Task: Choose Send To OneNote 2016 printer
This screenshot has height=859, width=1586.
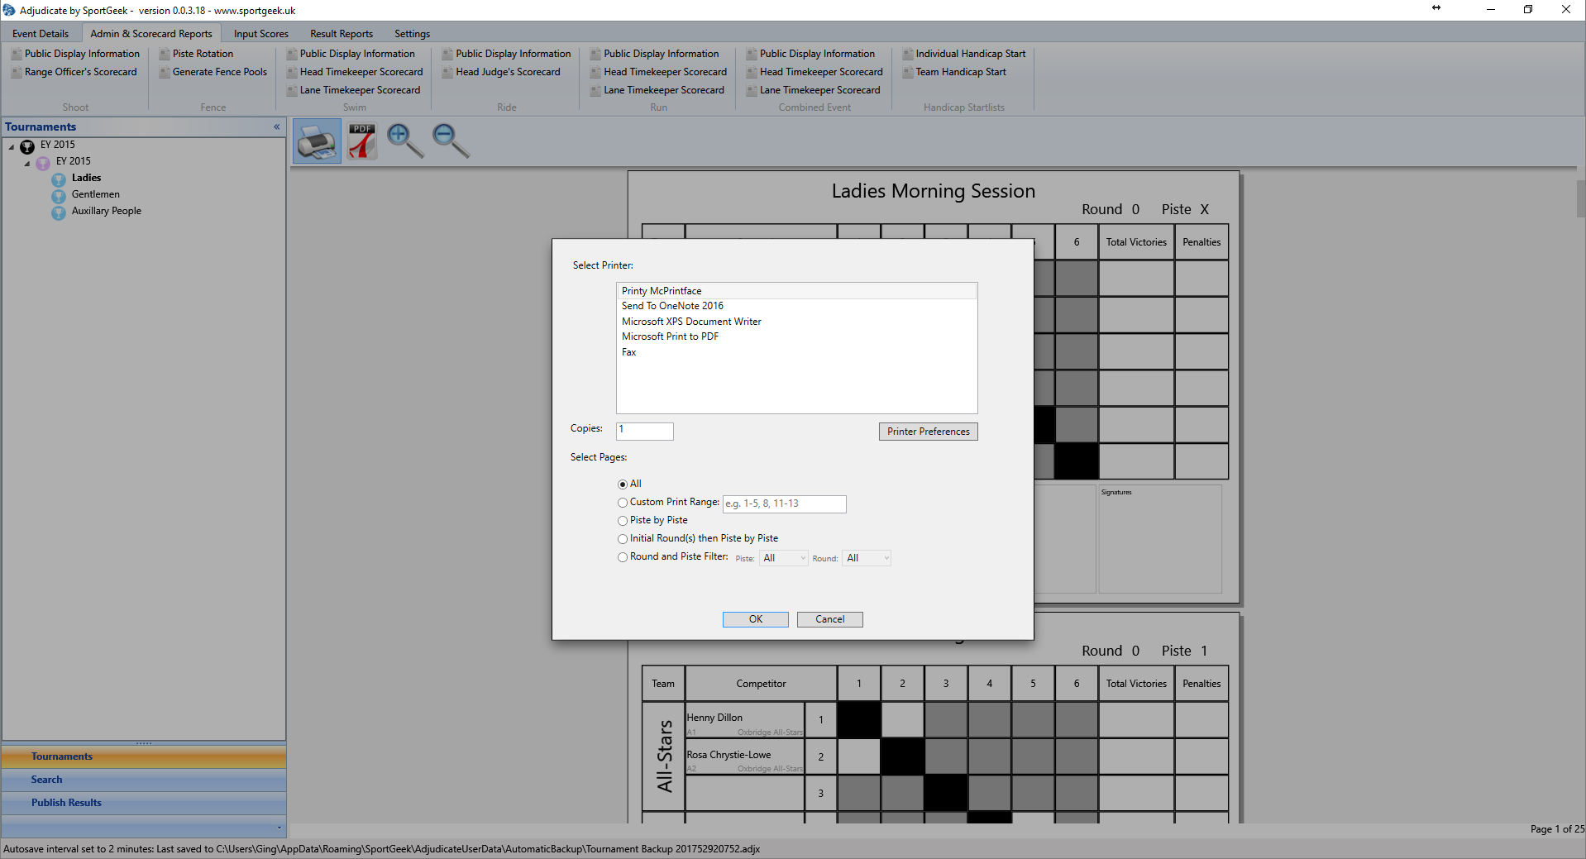Action: tap(796, 306)
